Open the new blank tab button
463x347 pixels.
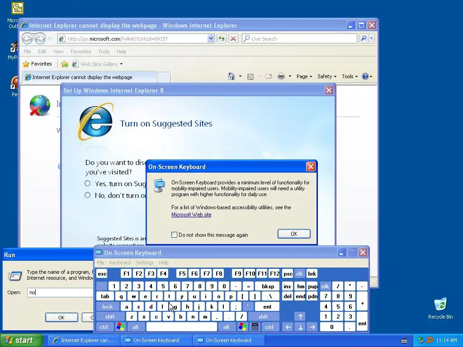(164, 77)
